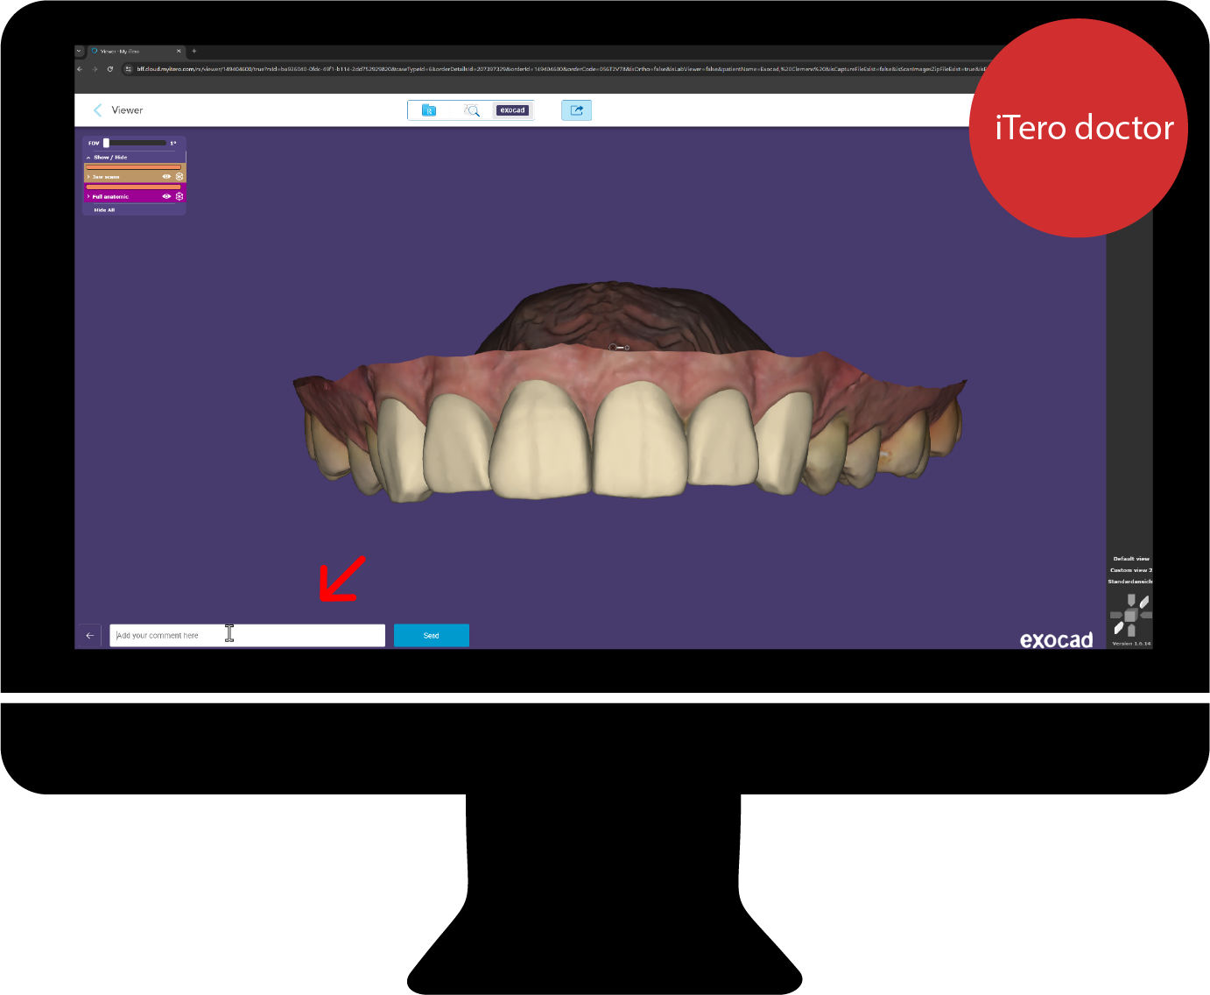Open the blue Rx folder icon
This screenshot has width=1210, height=995.
pyautogui.click(x=429, y=110)
